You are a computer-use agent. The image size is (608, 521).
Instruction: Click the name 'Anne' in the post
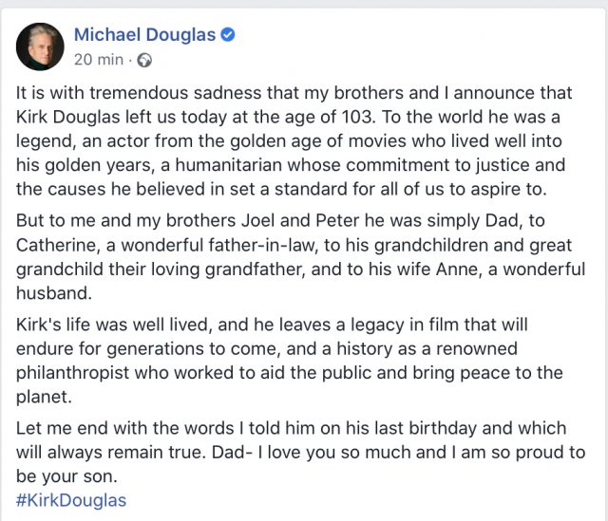pyautogui.click(x=458, y=270)
